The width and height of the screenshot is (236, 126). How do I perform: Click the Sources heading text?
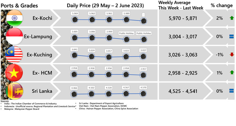pyautogui.click(x=5, y=101)
